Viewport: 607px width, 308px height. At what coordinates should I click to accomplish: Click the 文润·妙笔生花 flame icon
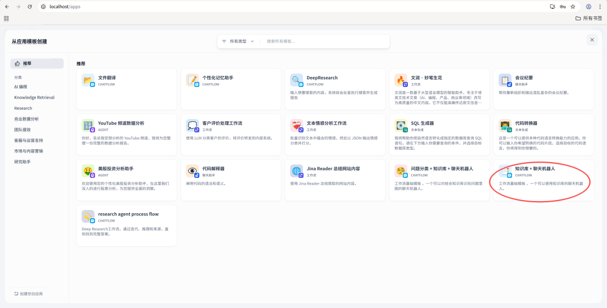(401, 80)
